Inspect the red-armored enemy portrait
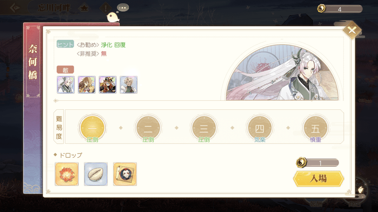378x212 pixels. pyautogui.click(x=108, y=85)
